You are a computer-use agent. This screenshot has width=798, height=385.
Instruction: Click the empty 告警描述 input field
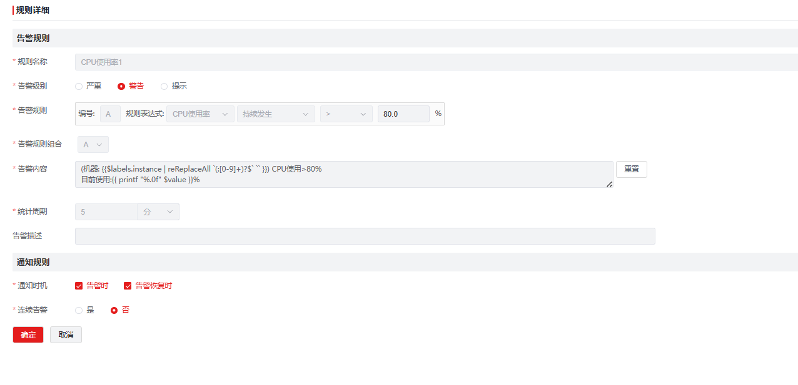[x=365, y=236]
